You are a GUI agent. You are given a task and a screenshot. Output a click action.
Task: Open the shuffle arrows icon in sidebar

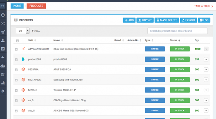tap(3, 23)
